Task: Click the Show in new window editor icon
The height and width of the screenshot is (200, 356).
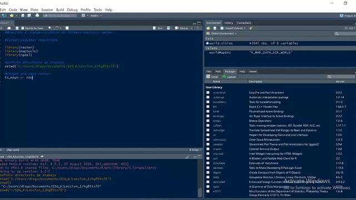Action: pyautogui.click(x=9, y=28)
